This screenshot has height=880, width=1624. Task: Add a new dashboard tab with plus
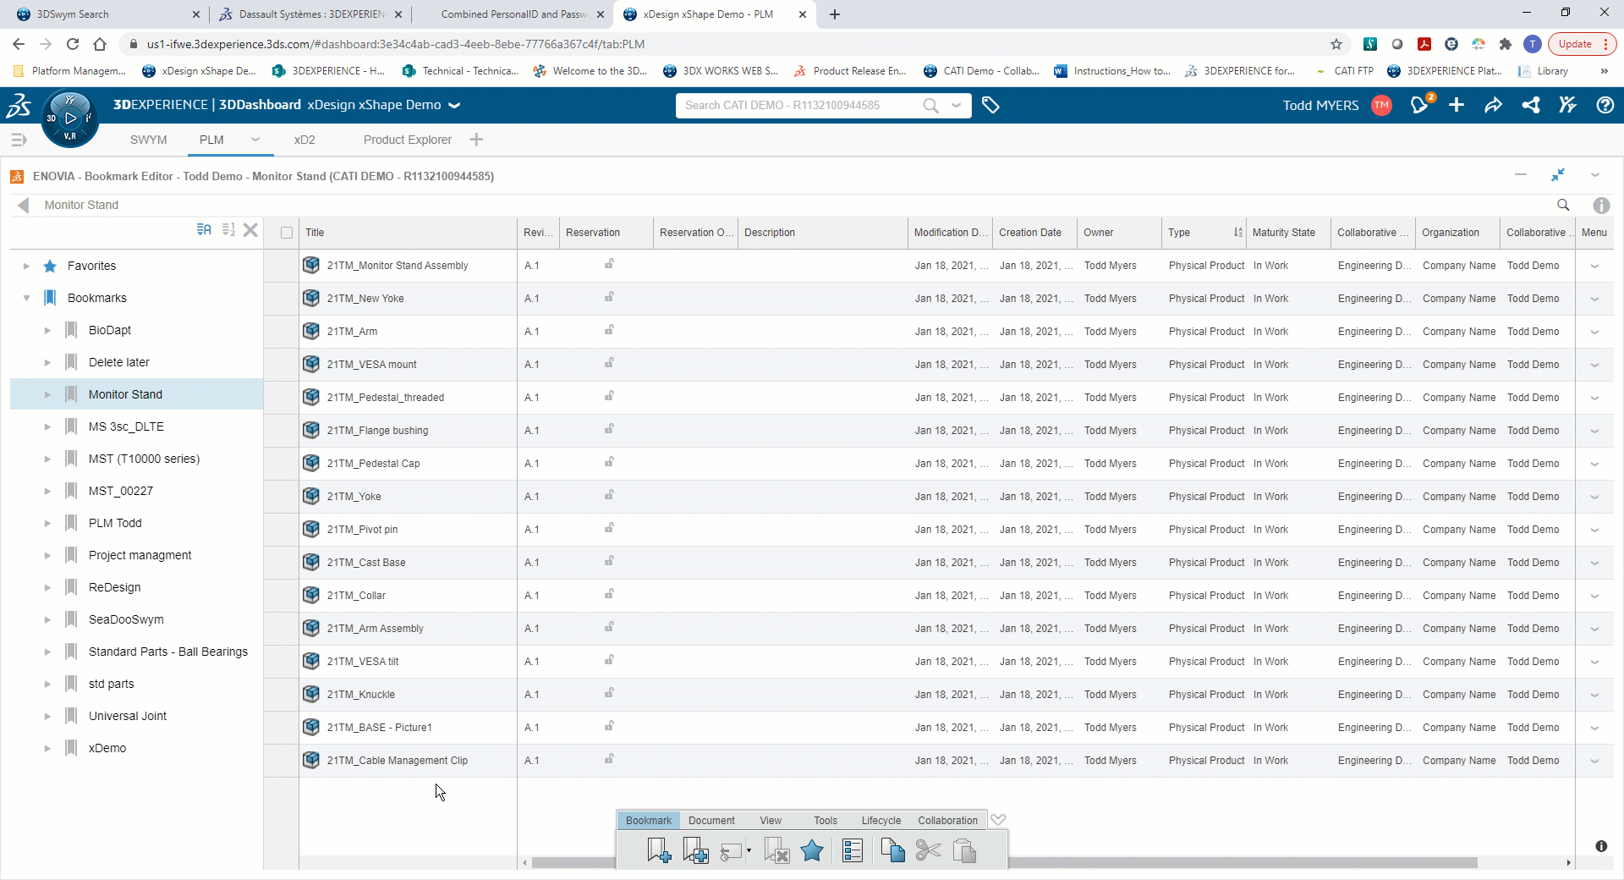tap(476, 140)
